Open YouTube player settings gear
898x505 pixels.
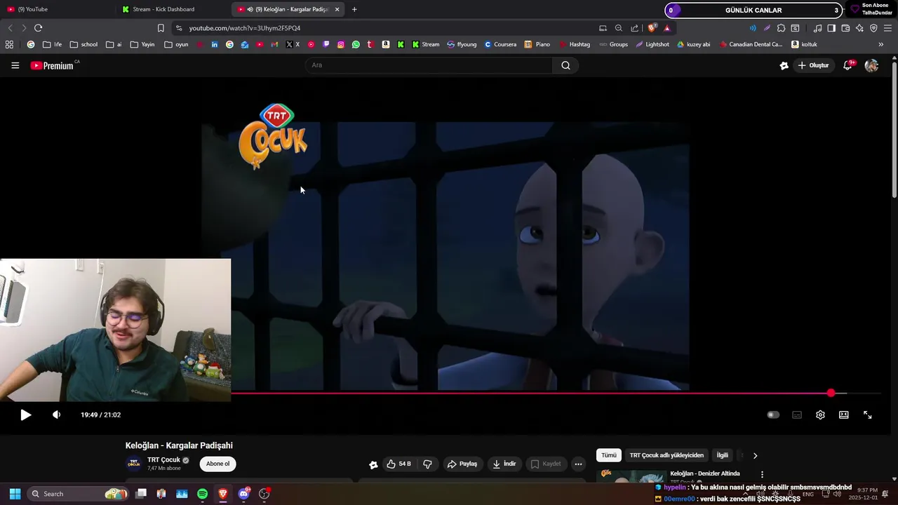point(820,415)
